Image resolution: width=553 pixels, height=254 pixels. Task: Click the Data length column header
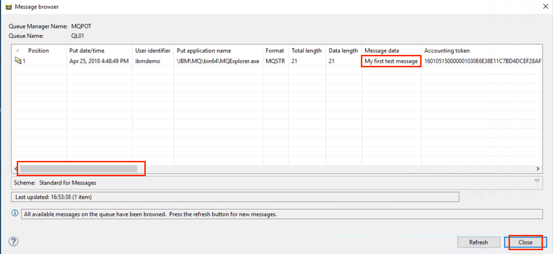click(x=343, y=51)
